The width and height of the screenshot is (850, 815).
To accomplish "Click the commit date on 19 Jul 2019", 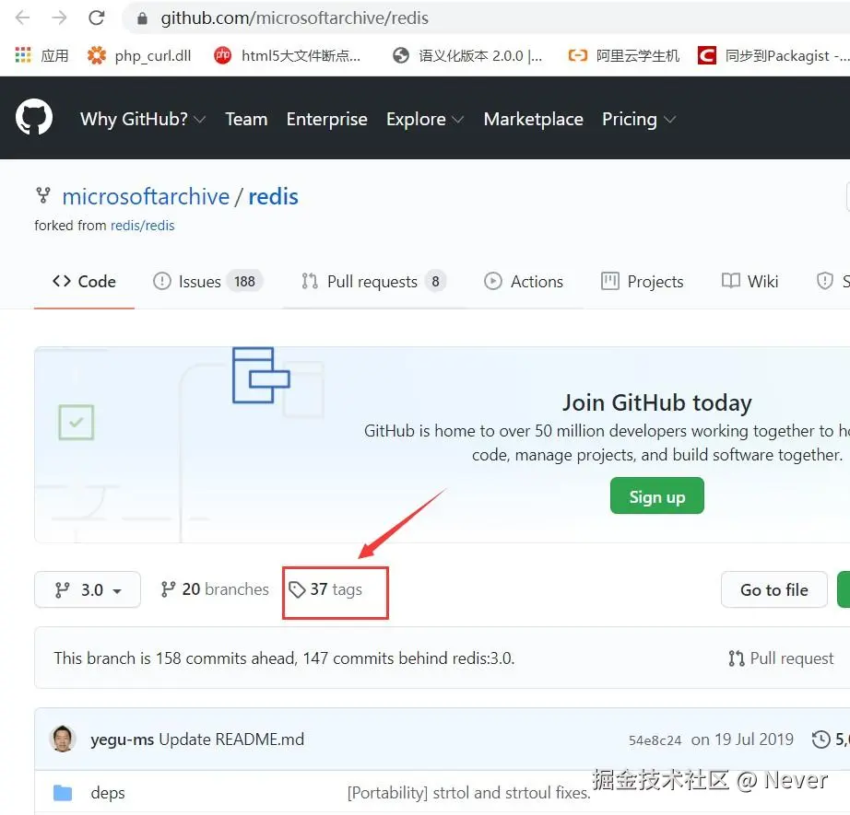I will pyautogui.click(x=742, y=739).
